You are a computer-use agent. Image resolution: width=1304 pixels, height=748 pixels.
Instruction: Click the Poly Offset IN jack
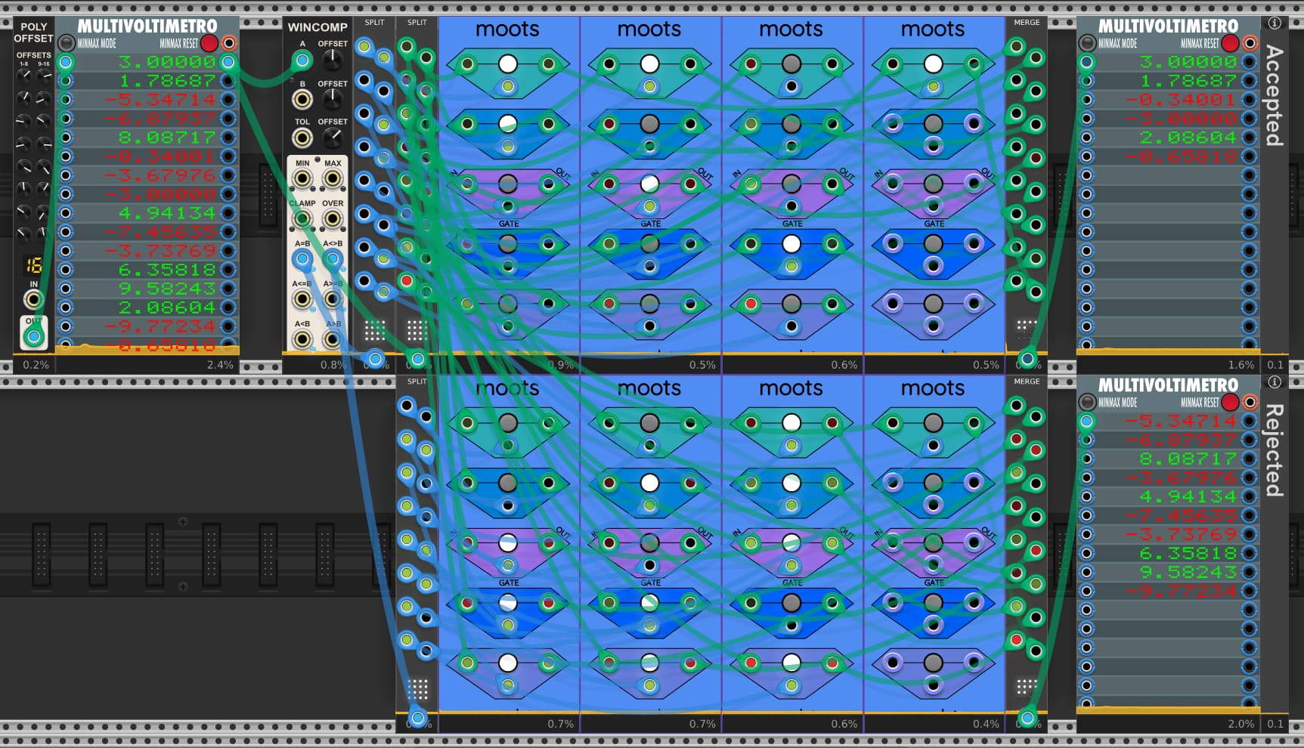click(33, 299)
